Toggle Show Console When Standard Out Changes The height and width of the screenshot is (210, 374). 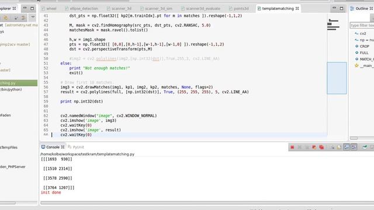tap(347, 148)
